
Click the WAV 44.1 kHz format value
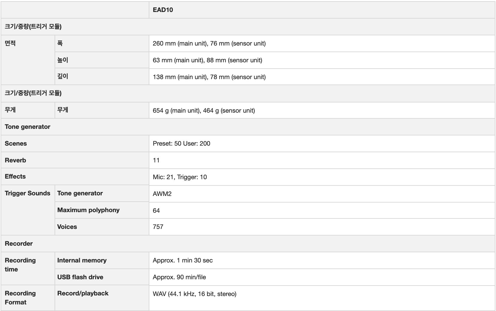click(x=194, y=294)
